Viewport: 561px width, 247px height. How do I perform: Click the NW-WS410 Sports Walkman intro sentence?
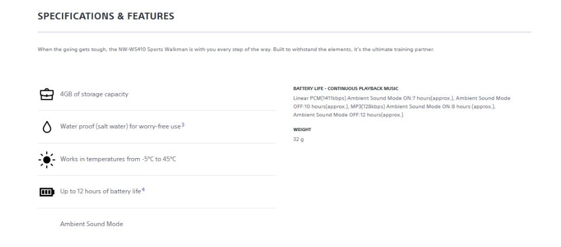click(236, 50)
